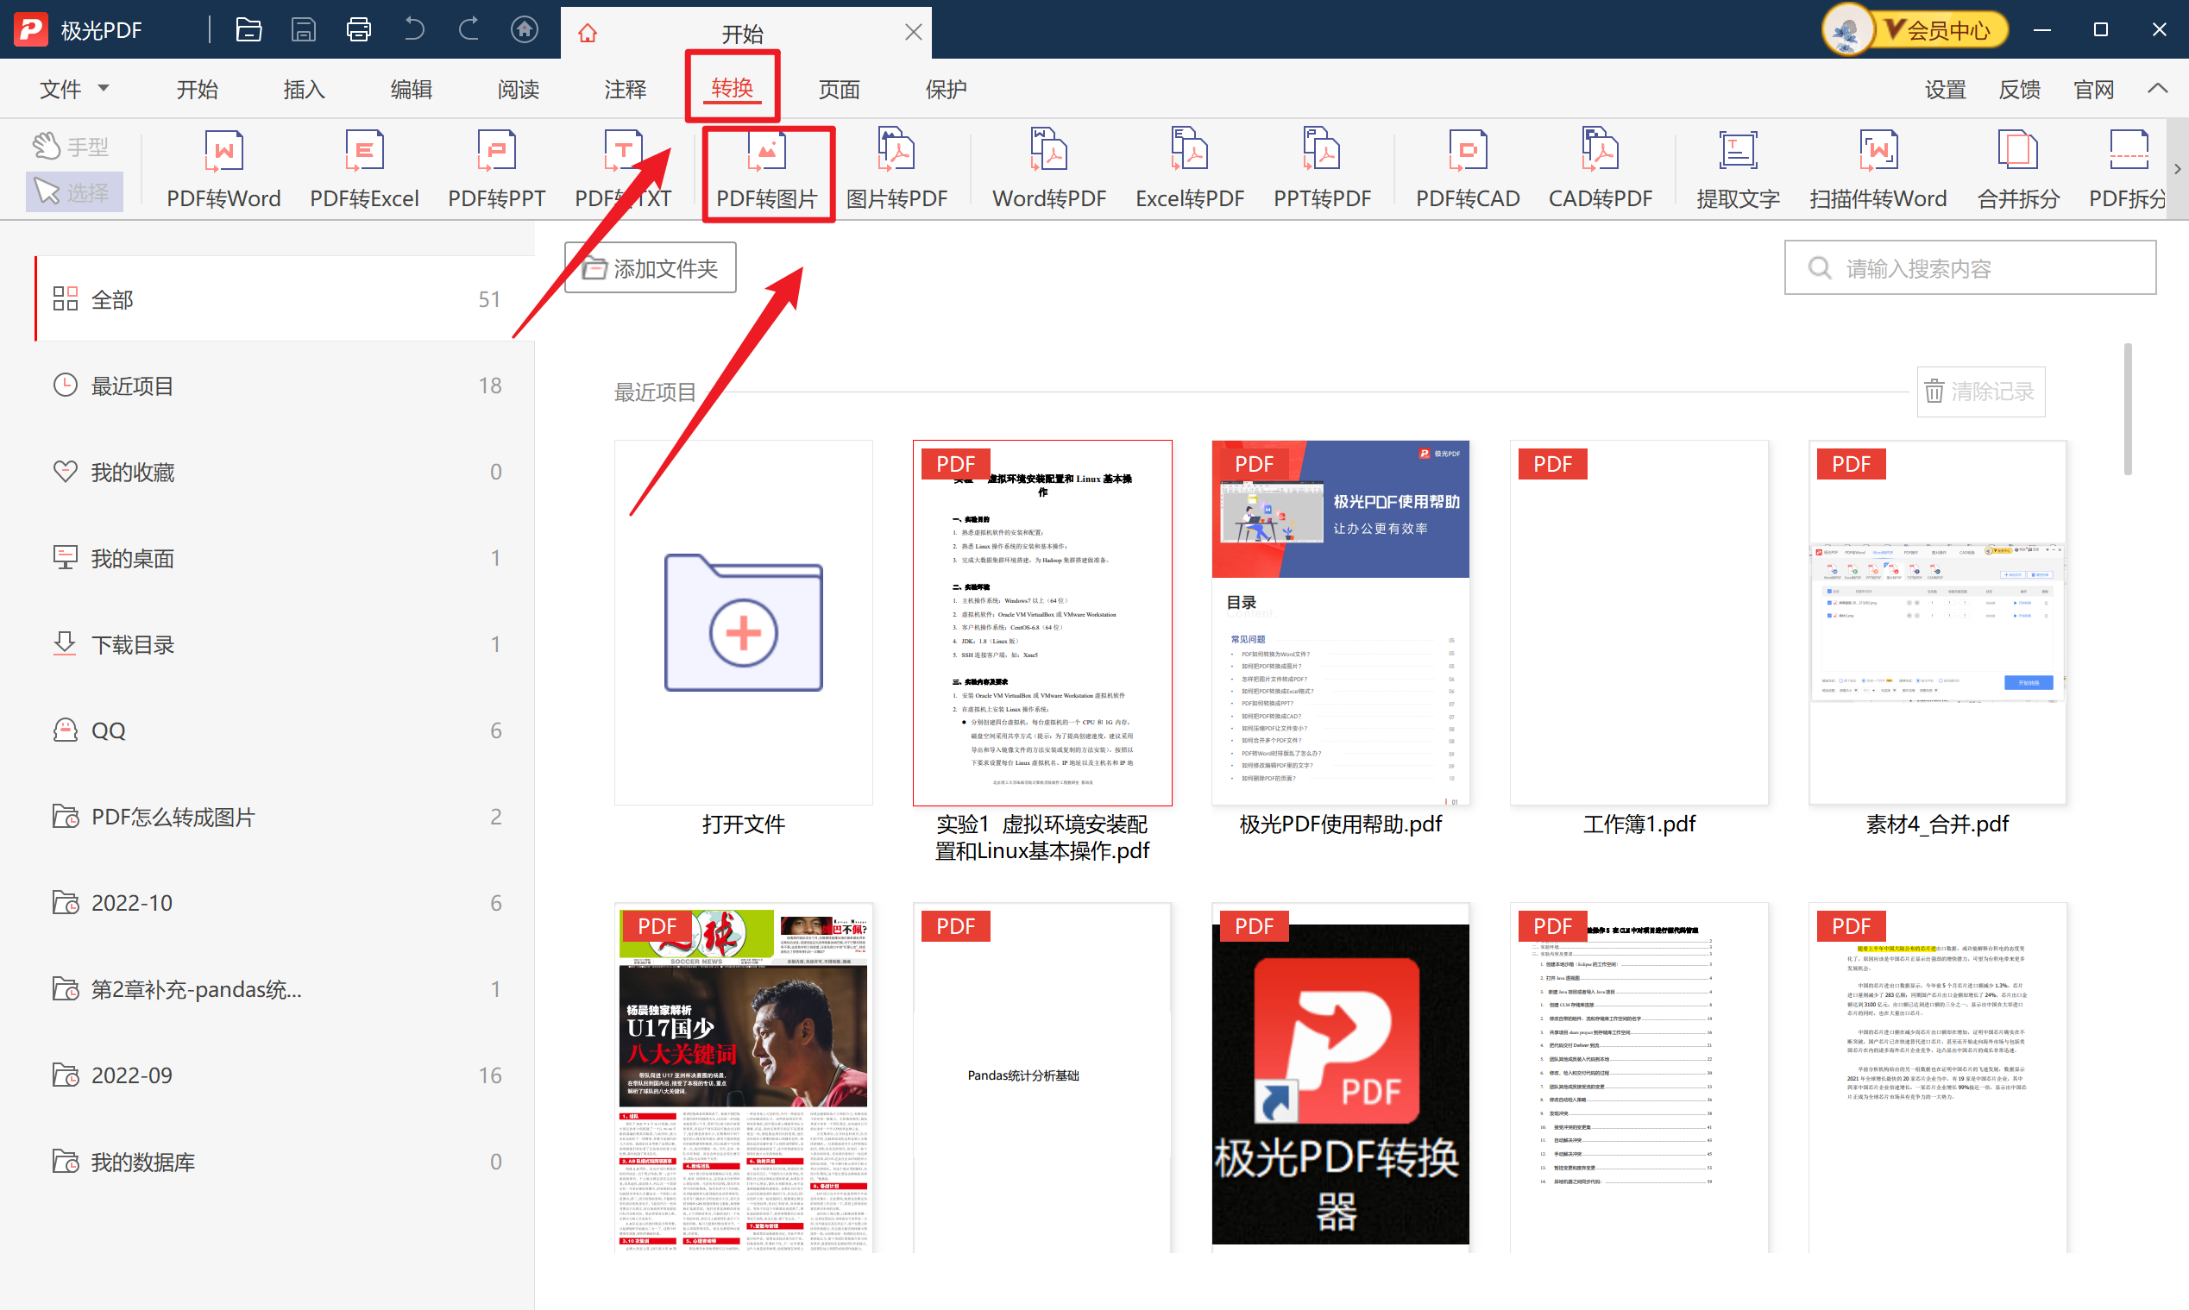2189x1310 pixels.
Task: Click the save disk icon
Action: [x=304, y=30]
